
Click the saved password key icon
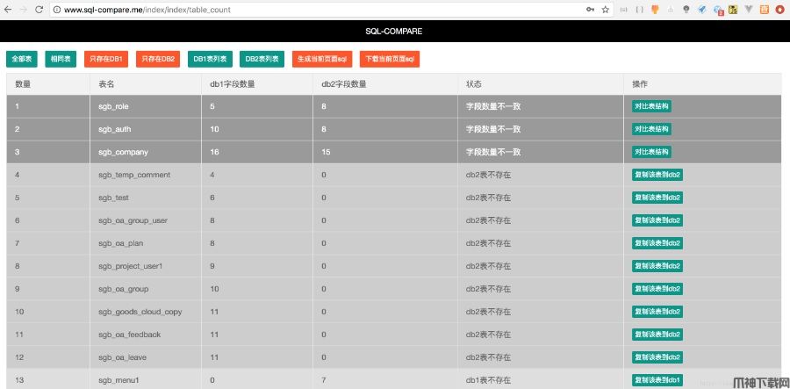point(590,9)
